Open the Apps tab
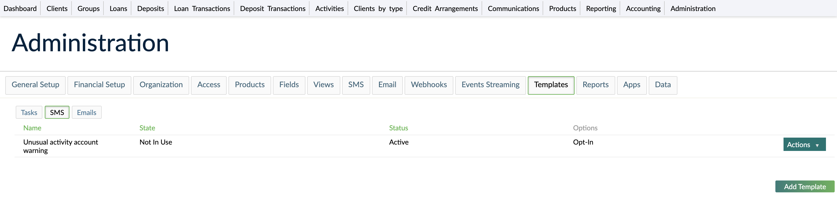The image size is (837, 208). (x=632, y=85)
